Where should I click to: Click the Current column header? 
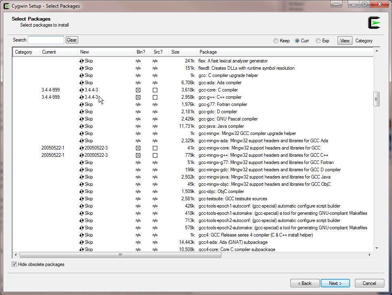click(x=58, y=52)
